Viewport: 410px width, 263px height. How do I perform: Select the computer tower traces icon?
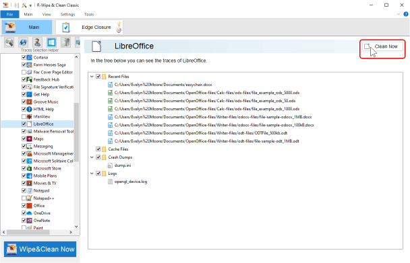tap(65, 42)
